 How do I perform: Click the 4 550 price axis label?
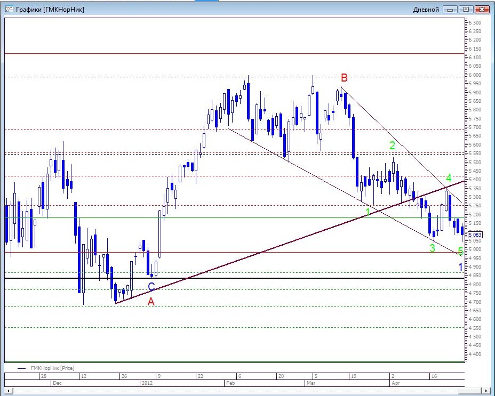475,328
